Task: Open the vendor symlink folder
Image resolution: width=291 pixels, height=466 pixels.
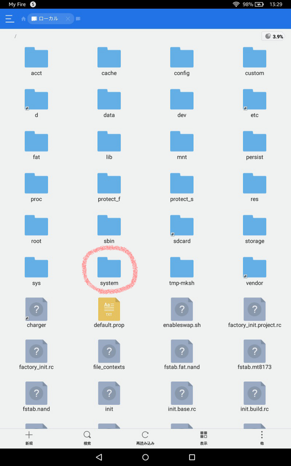Action: pos(255,271)
